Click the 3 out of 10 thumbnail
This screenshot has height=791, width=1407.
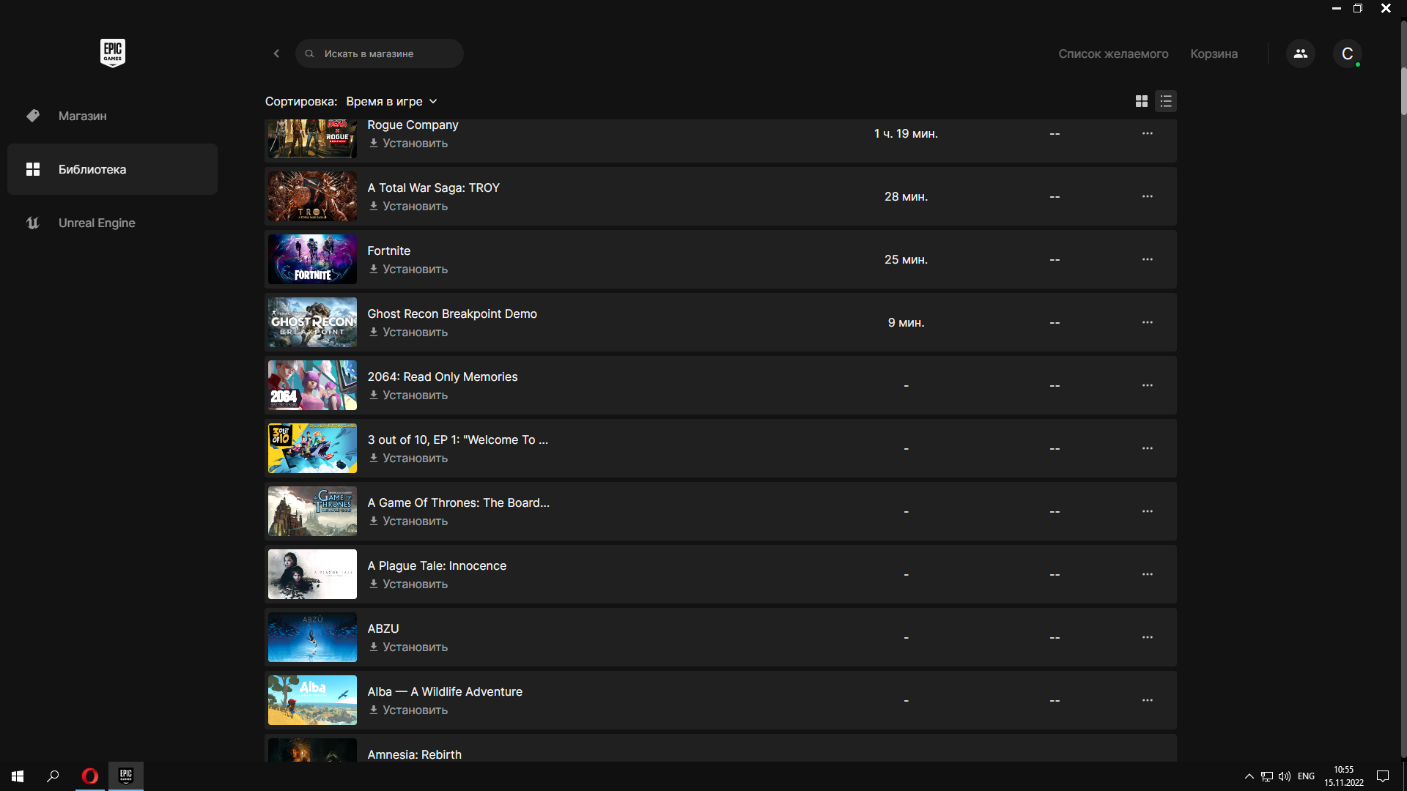coord(312,448)
